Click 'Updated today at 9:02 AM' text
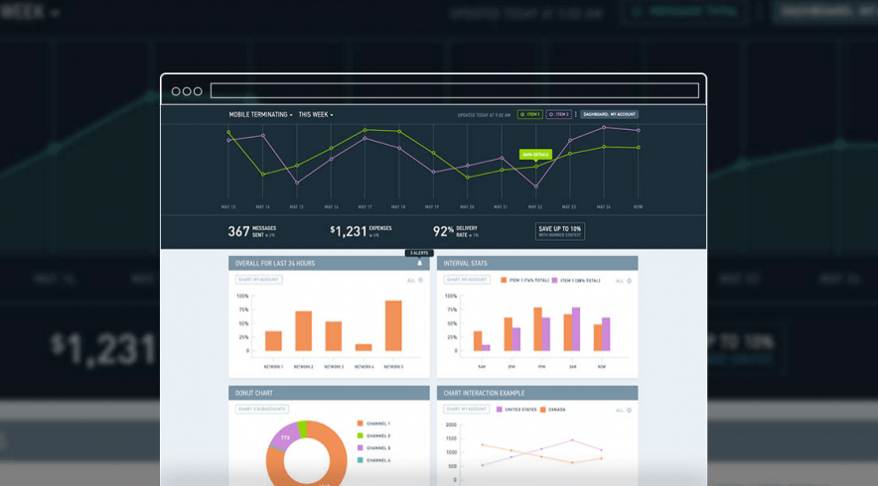The width and height of the screenshot is (878, 486). point(484,115)
